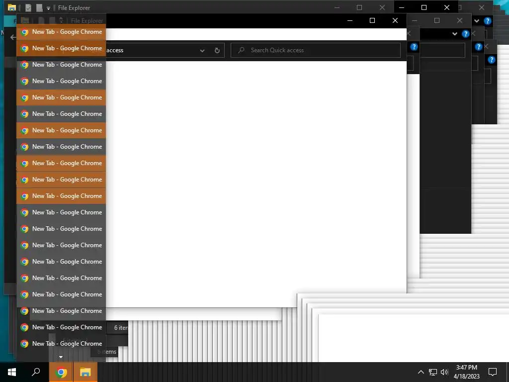Click the Properties checkmark icon in title bar
The width and height of the screenshot is (509, 382).
click(x=28, y=7)
